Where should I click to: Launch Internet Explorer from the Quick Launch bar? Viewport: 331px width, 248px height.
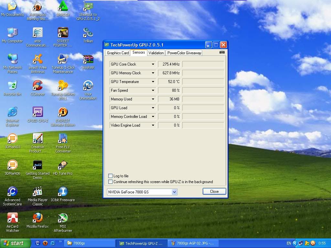click(x=53, y=243)
